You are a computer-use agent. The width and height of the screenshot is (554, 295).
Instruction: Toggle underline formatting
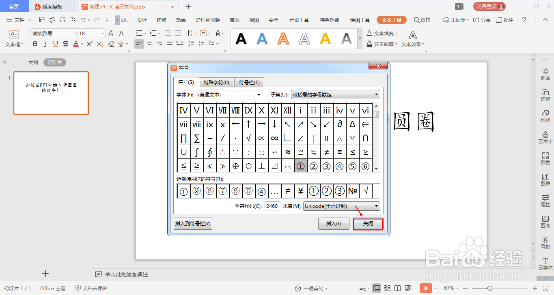[x=55, y=44]
